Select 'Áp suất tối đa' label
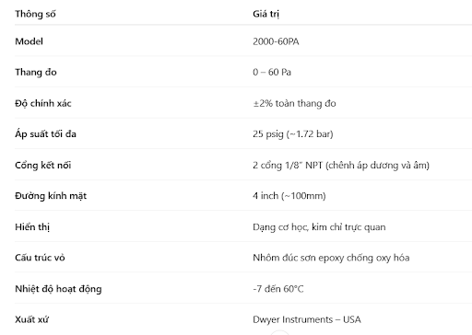472x335 pixels. coord(45,134)
